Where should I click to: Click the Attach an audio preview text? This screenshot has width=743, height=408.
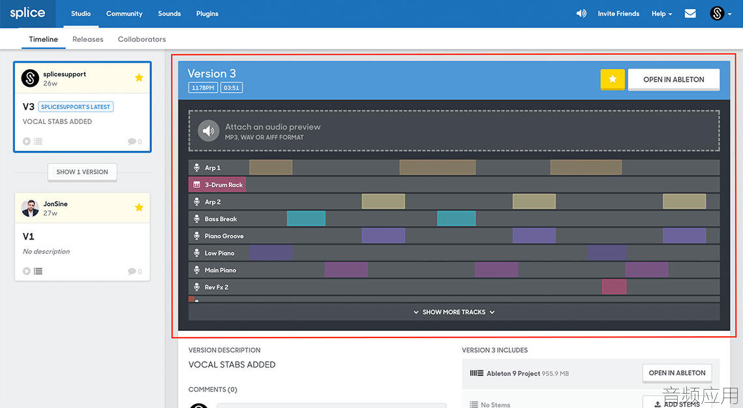273,127
